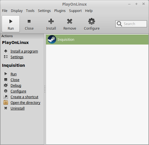The height and width of the screenshot is (145, 149).
Task: Click the Remove X icon in toolbar
Action: (x=70, y=21)
